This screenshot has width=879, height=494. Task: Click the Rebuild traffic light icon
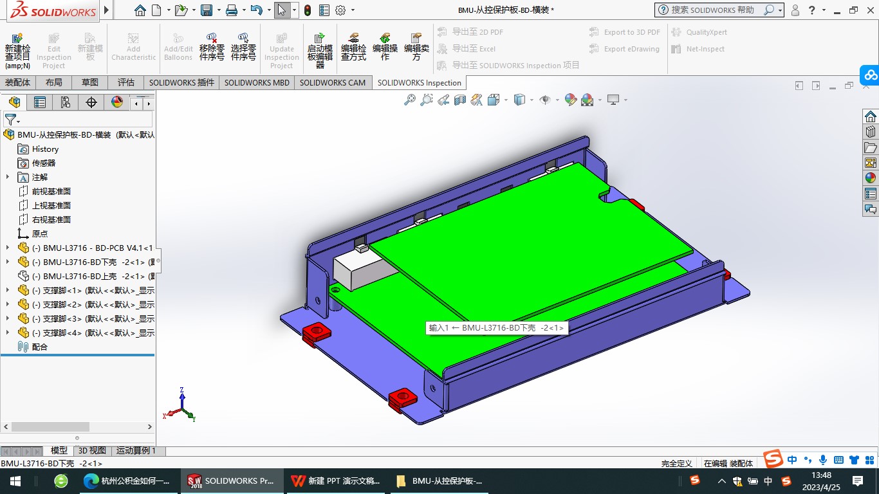pos(308,10)
